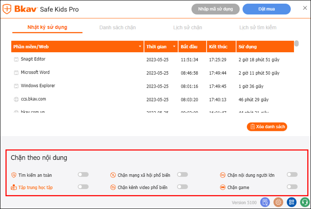The width and height of the screenshot is (311, 209).
Task: Open the Thời gian column dropdown arrow
Action: tap(175, 46)
